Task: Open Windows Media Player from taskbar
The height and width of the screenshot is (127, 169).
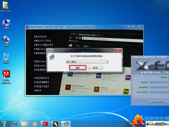Action: (x=35, y=124)
